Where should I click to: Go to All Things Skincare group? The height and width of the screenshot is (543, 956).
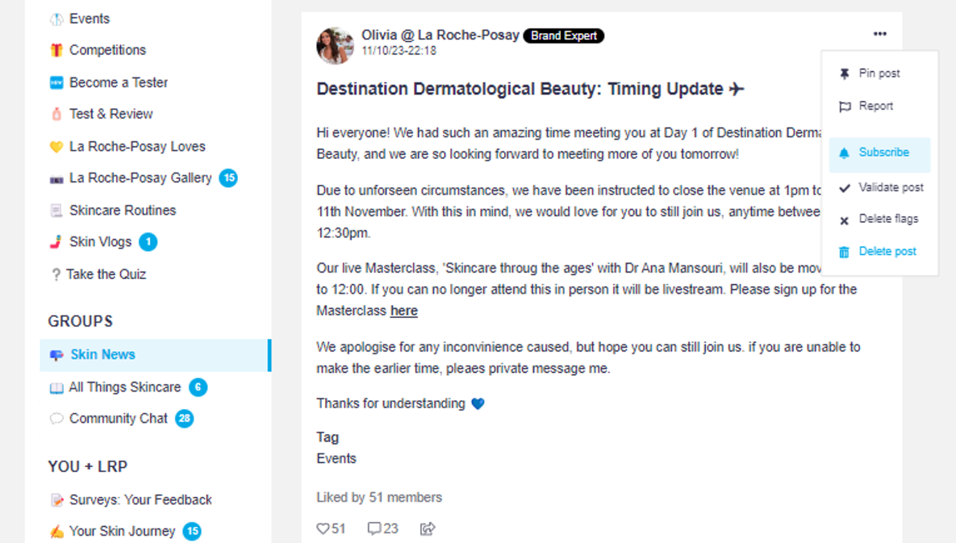click(x=124, y=387)
